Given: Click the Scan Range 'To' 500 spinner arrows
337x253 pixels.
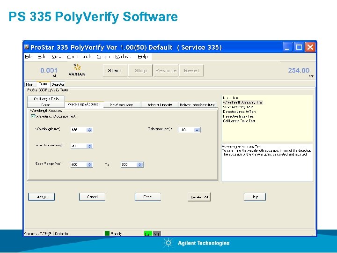Looking at the screenshot, I should click(x=139, y=164).
